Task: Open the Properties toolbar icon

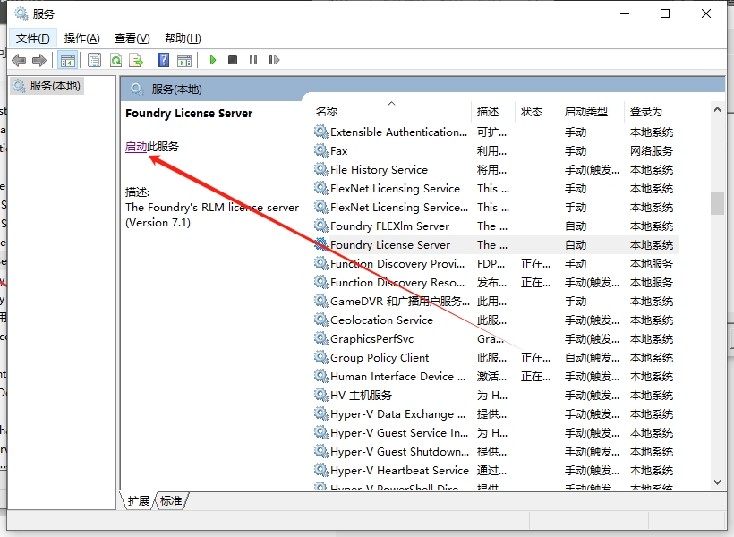Action: (x=95, y=60)
